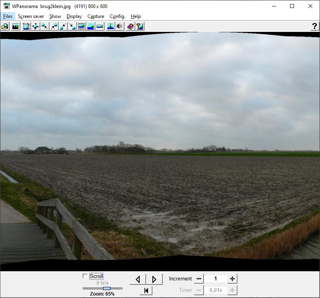Open the Config menu
Screen dimensions: 320x298
[117, 16]
